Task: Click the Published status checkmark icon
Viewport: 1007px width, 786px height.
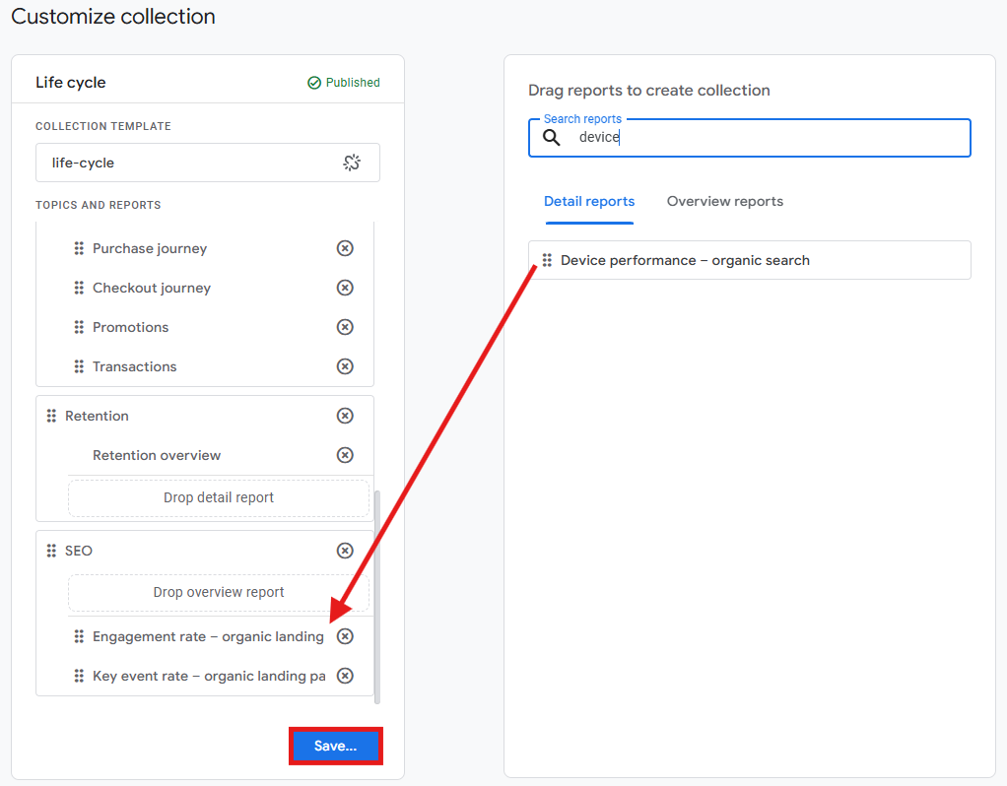Action: pyautogui.click(x=314, y=83)
